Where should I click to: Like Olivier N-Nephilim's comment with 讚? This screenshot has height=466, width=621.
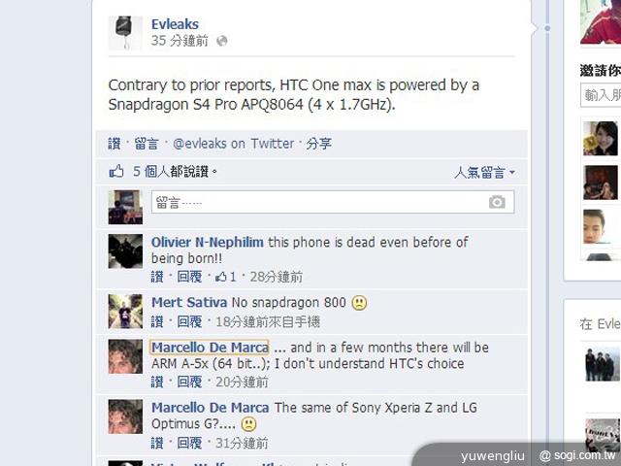coord(157,277)
